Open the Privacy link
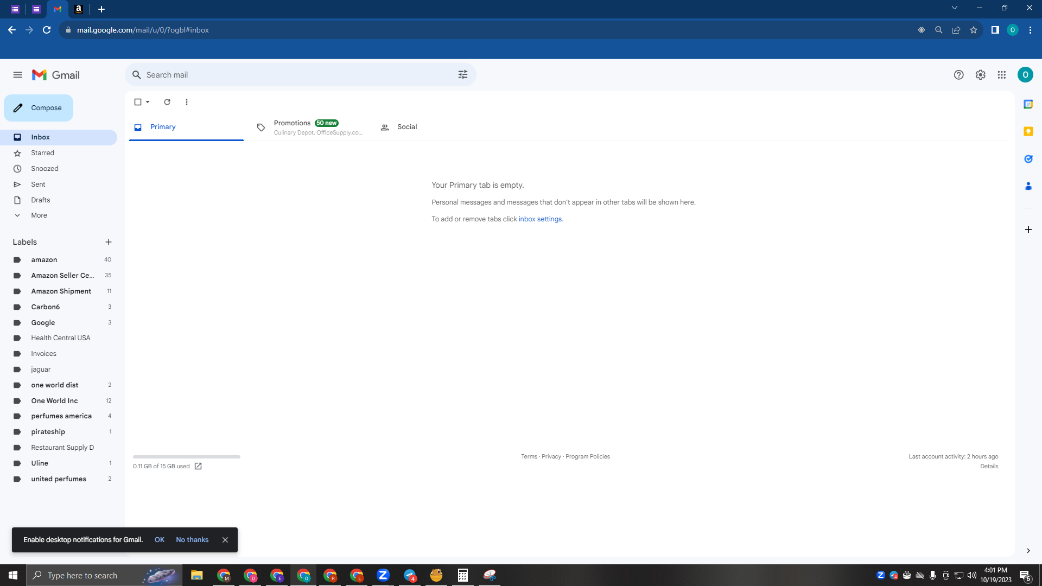Image resolution: width=1042 pixels, height=586 pixels. (551, 456)
